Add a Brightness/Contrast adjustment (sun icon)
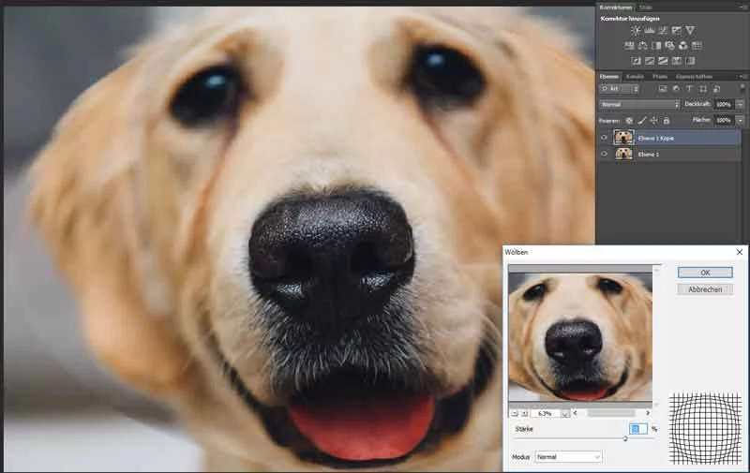The height and width of the screenshot is (473, 750). coord(635,31)
